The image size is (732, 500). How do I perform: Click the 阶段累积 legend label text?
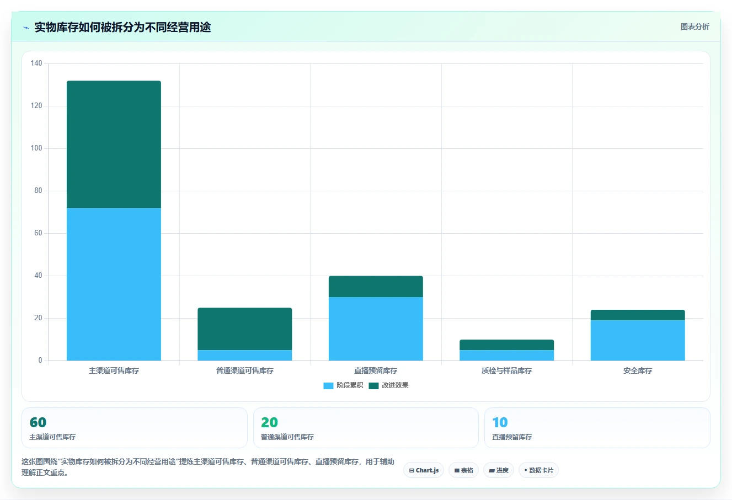click(350, 385)
